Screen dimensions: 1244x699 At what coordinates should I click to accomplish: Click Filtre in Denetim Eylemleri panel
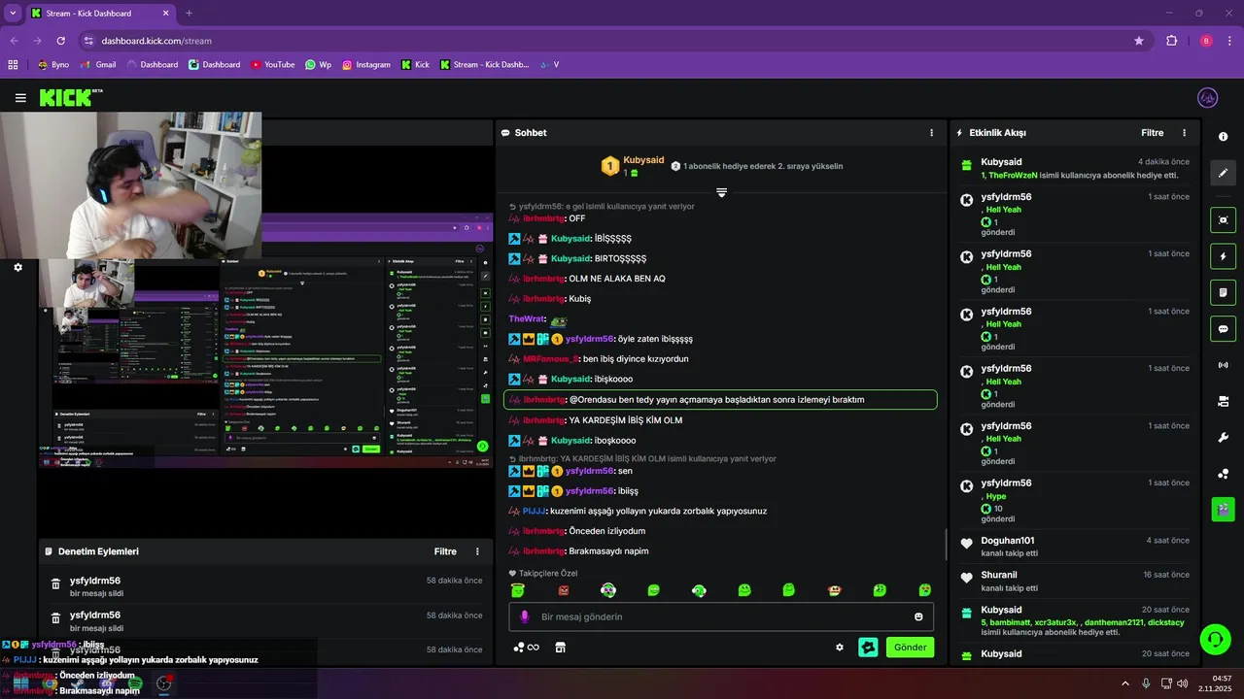click(x=445, y=551)
